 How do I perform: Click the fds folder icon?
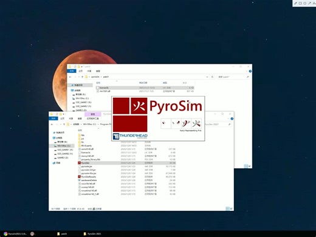coord(80,135)
